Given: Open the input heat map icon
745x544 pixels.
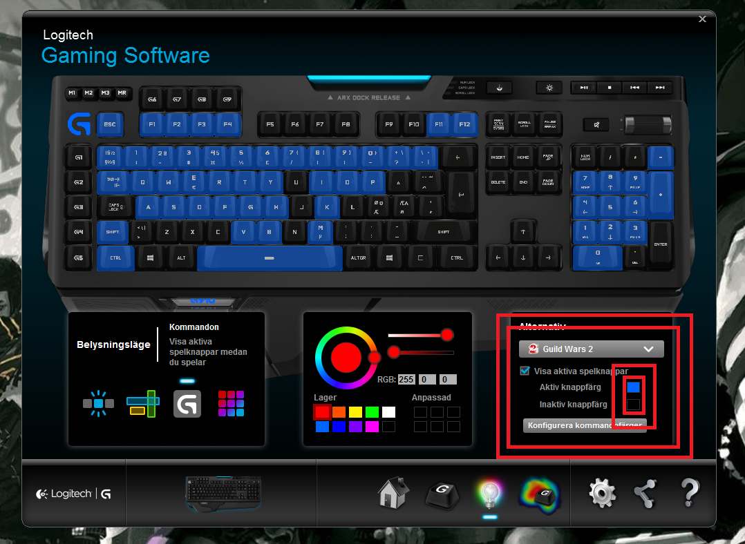Looking at the screenshot, I should (540, 495).
